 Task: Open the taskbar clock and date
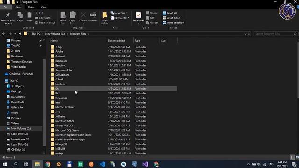coord(282,164)
